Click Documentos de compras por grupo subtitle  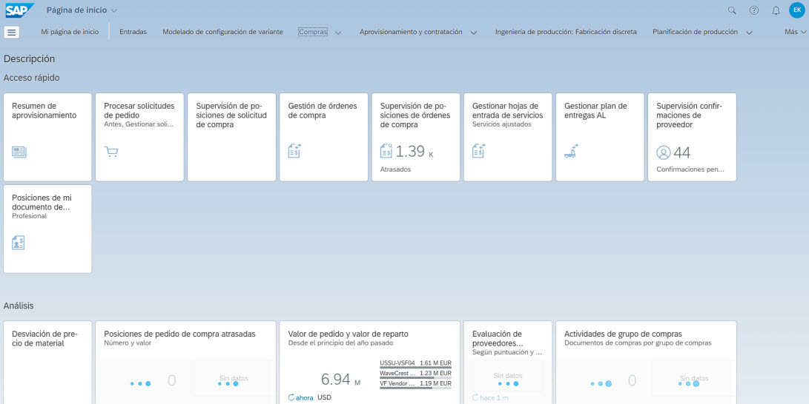tap(638, 343)
